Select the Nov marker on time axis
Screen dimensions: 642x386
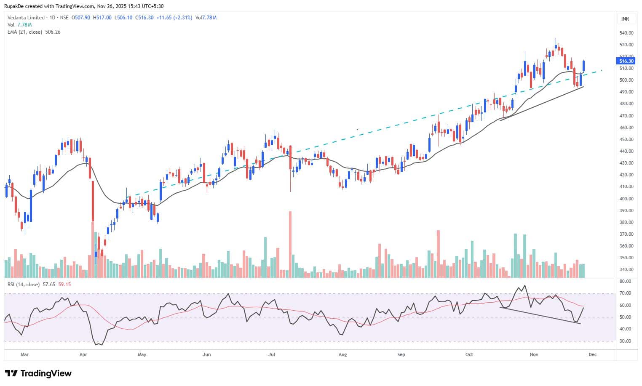[534, 354]
